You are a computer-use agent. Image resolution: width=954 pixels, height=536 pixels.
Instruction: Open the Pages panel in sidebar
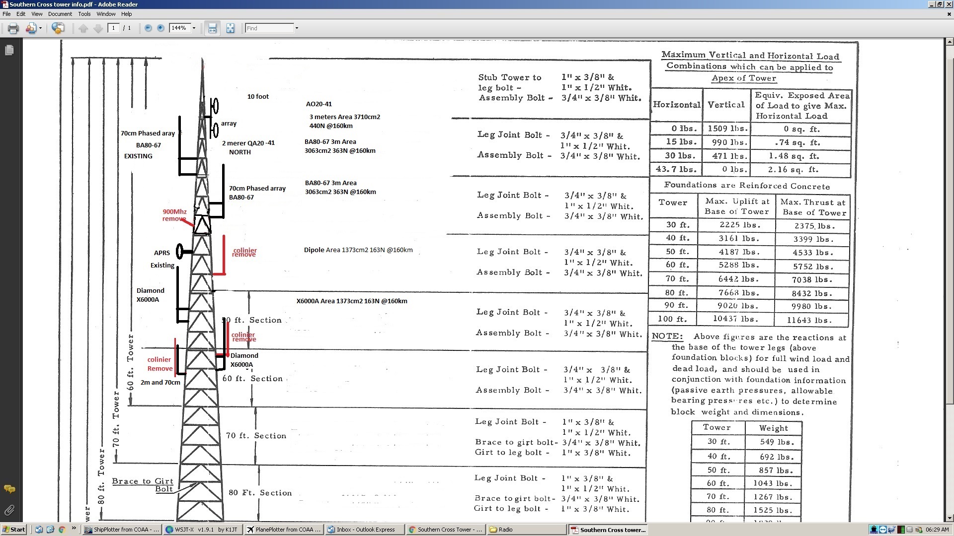click(x=9, y=50)
